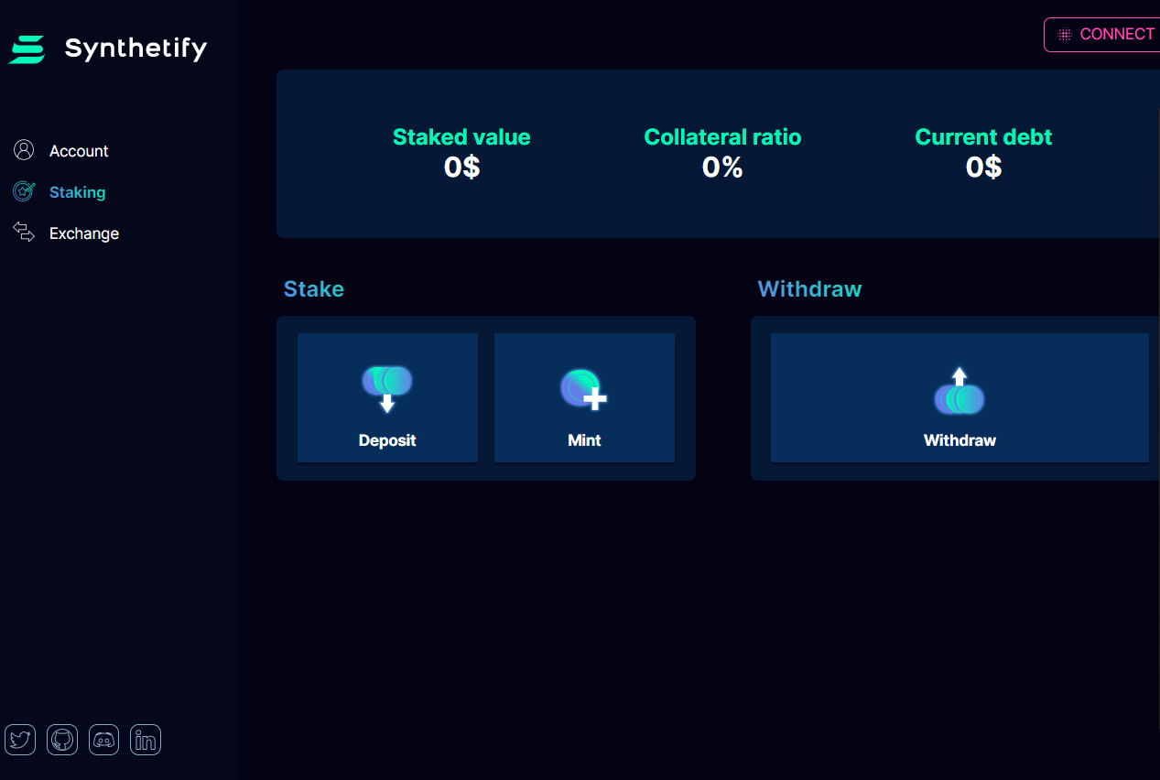
Task: Click the Synthetify brand name text
Action: pyautogui.click(x=136, y=49)
